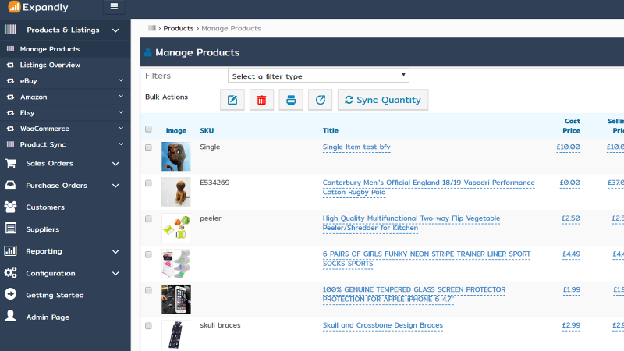Click Manage Products user icon in header
Screen dimensions: 624x351
(148, 52)
